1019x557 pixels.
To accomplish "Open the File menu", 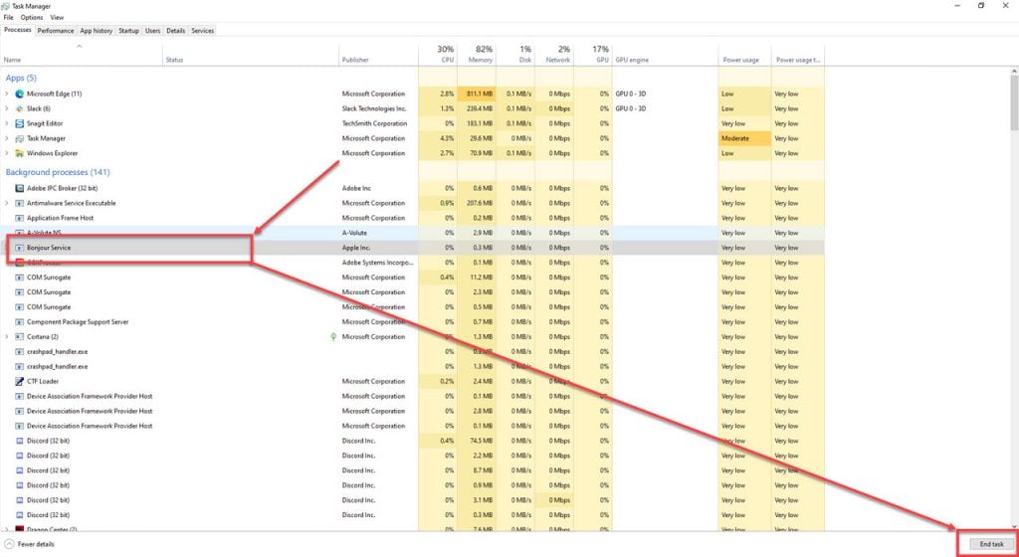I will 8,18.
